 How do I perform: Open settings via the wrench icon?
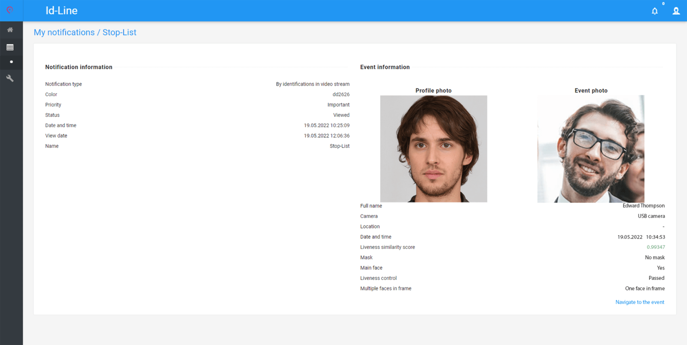[x=10, y=79]
